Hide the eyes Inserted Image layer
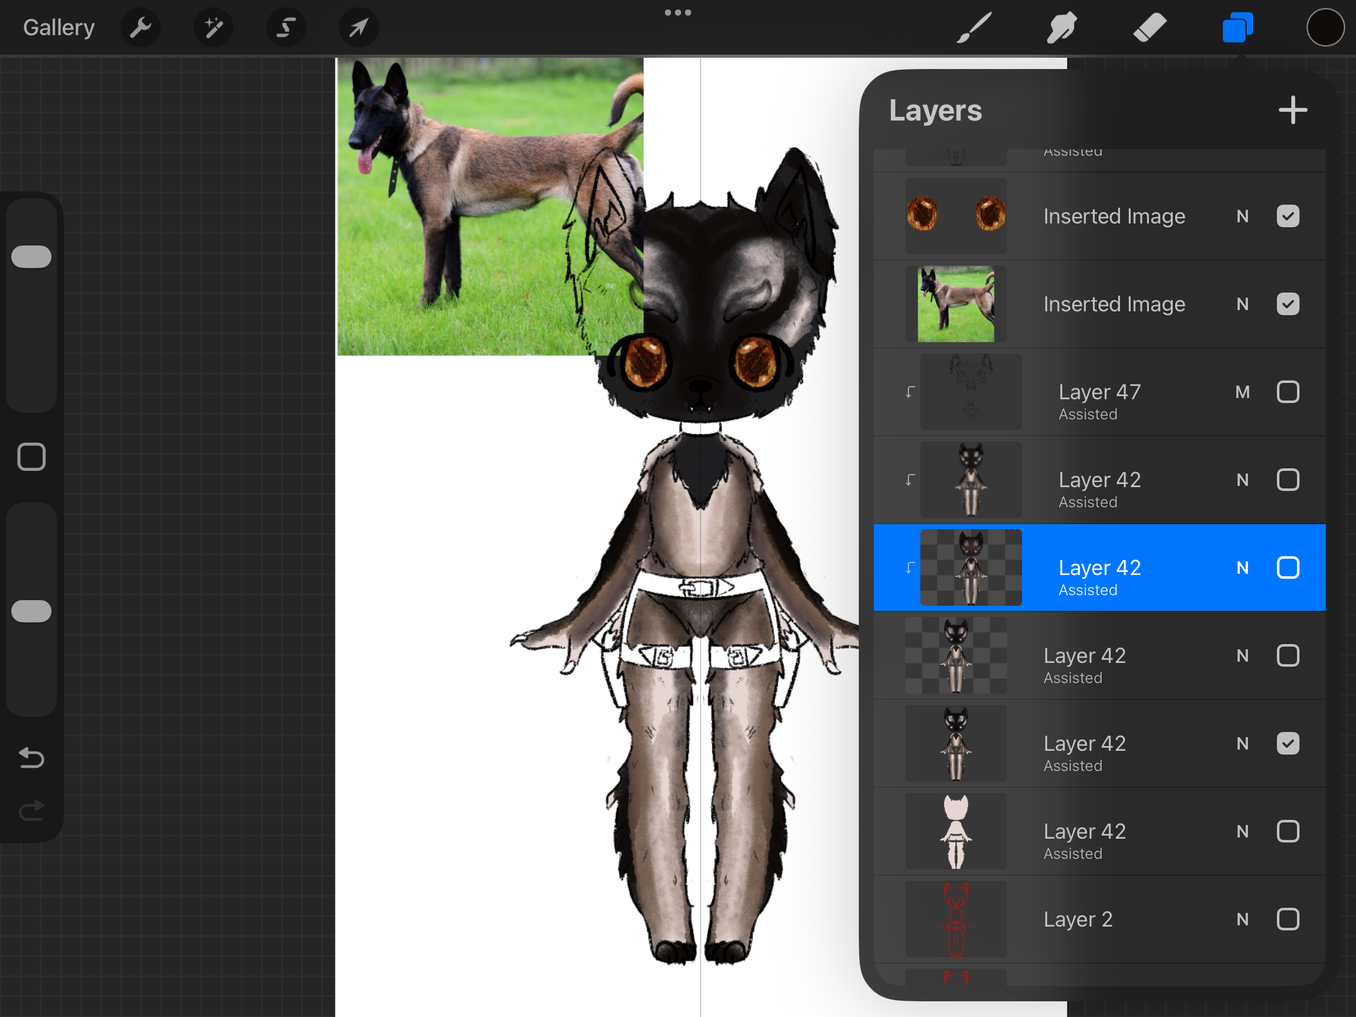Image resolution: width=1356 pixels, height=1017 pixels. point(1288,217)
